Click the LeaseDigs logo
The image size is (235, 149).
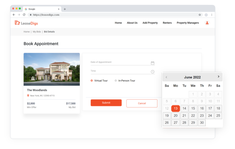point(26,23)
